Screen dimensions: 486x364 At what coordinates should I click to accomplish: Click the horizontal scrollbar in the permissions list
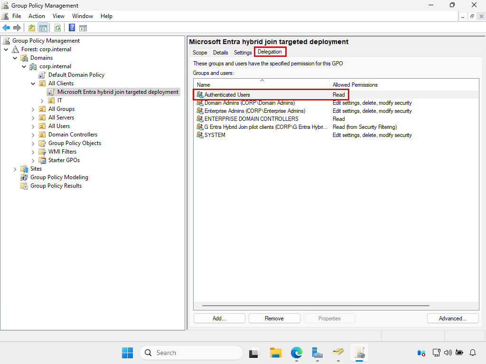click(316, 306)
